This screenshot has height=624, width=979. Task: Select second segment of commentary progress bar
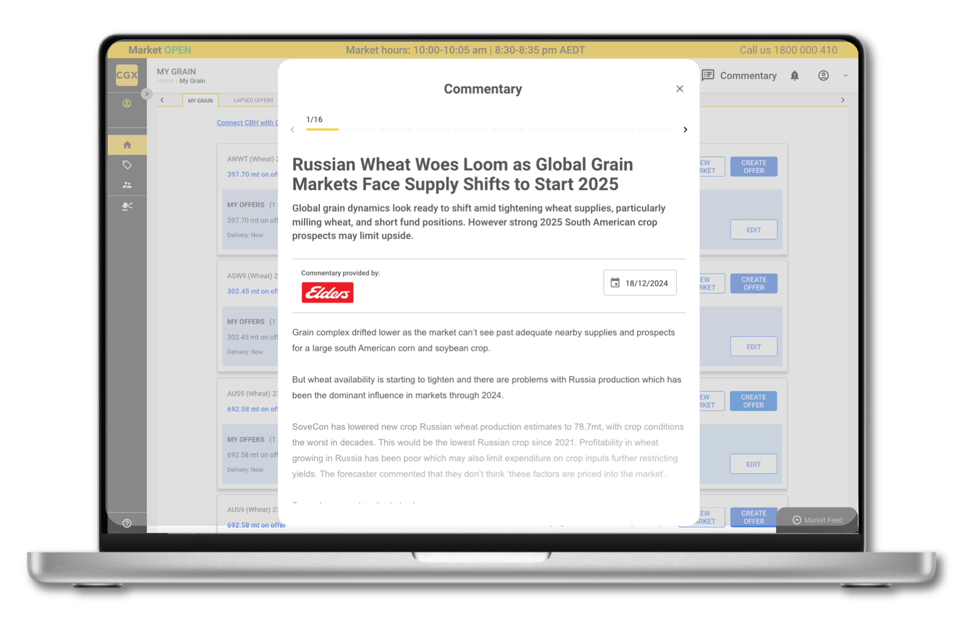pos(359,130)
